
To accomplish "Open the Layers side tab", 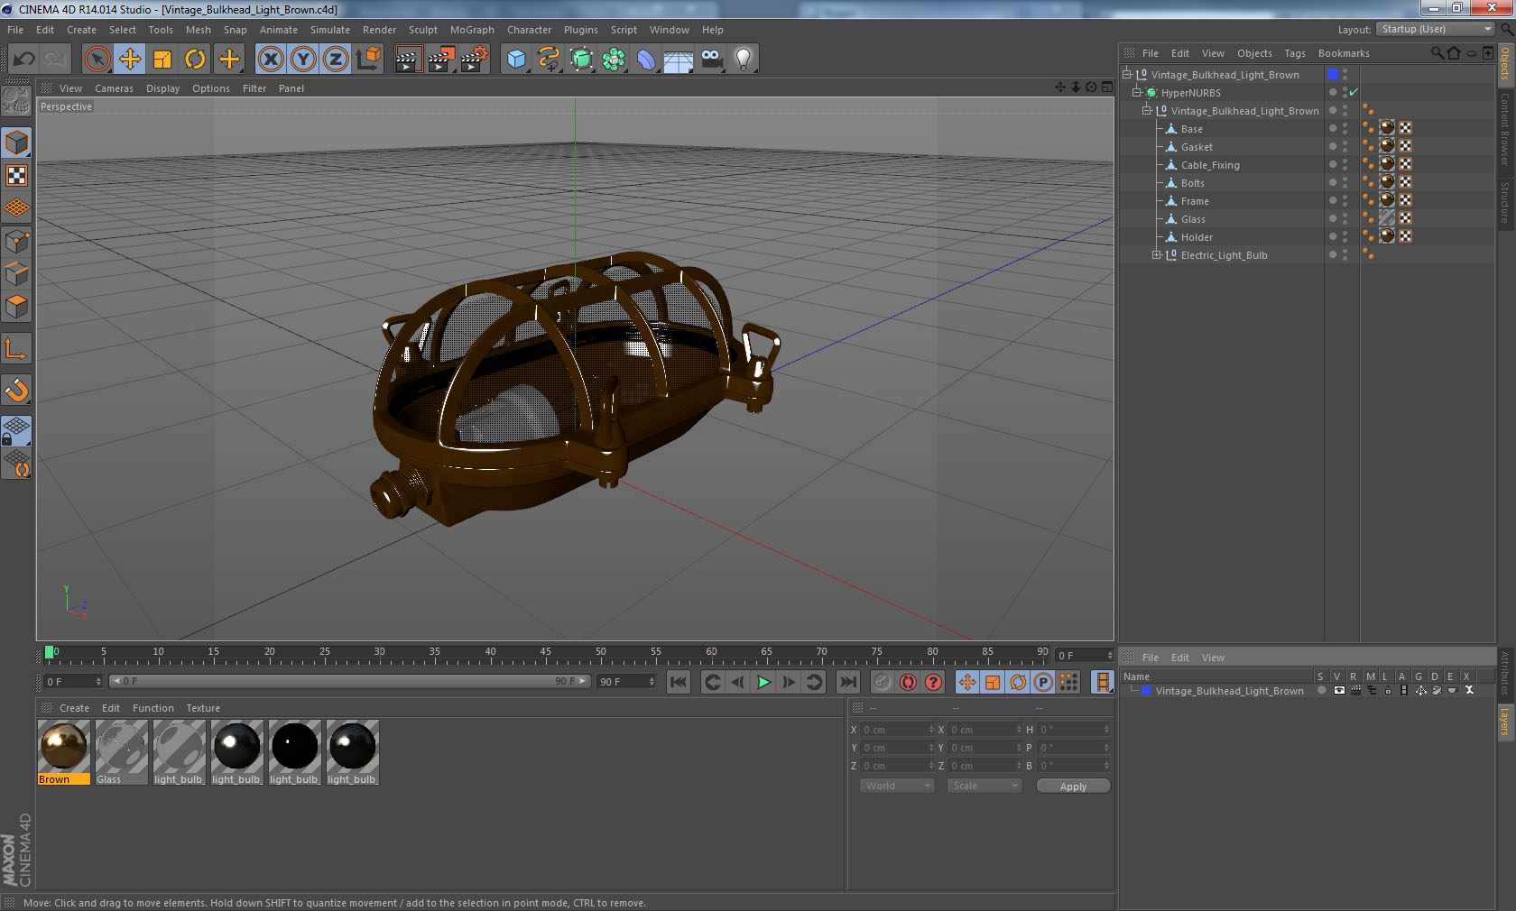I will point(1505,722).
